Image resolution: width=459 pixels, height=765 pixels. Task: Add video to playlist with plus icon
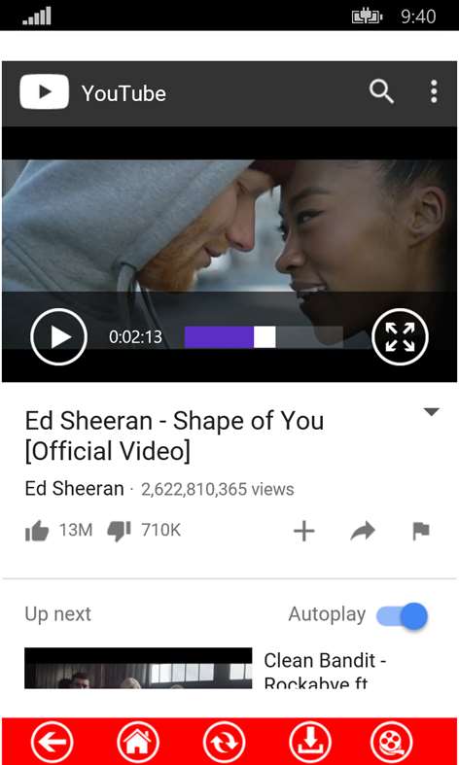(x=304, y=532)
